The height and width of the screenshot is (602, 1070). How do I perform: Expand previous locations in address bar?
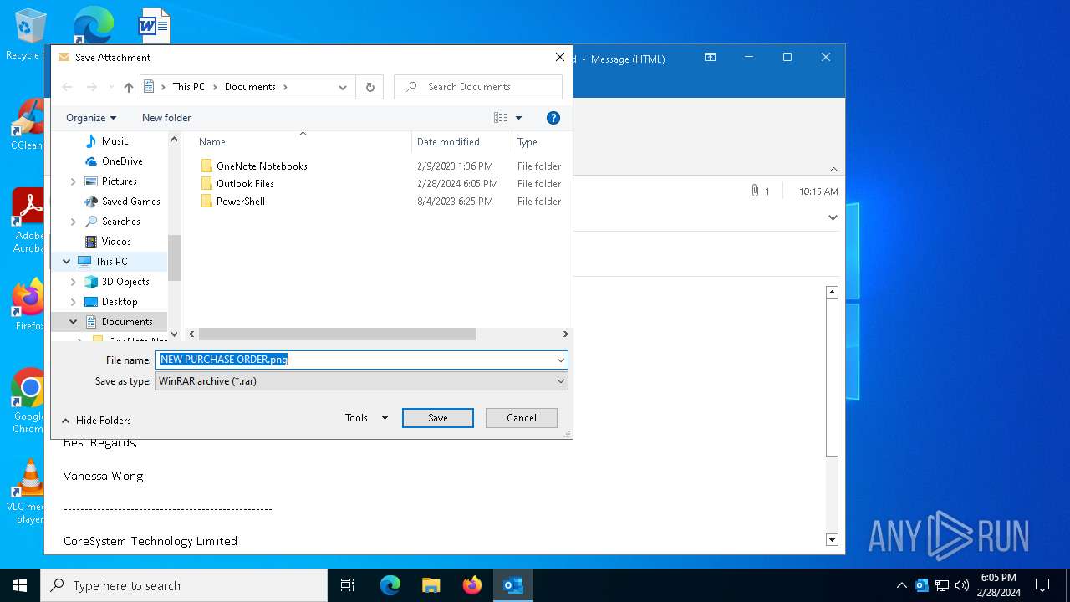[343, 87]
